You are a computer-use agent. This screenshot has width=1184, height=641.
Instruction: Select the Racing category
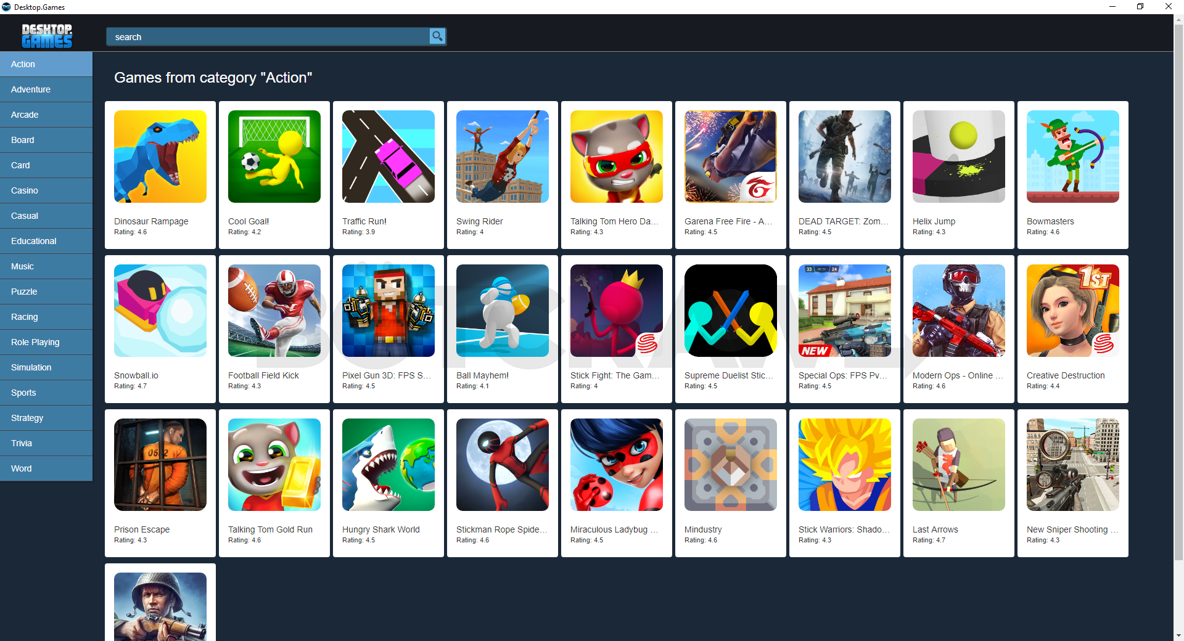(x=46, y=317)
